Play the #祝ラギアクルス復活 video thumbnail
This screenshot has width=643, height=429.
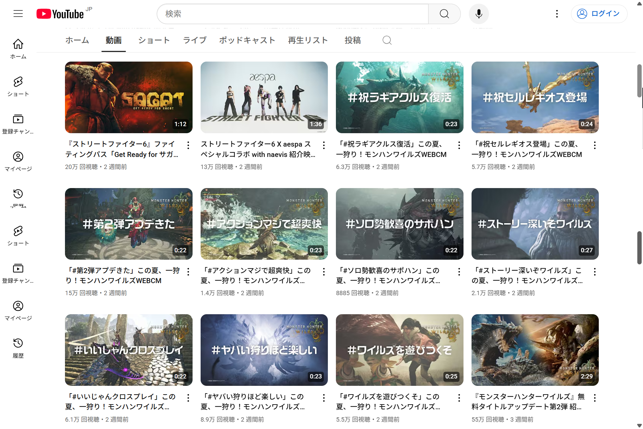(x=399, y=97)
